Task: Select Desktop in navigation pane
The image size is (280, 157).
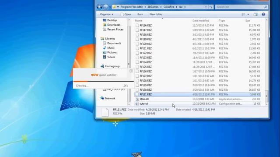Action: [x=110, y=20]
